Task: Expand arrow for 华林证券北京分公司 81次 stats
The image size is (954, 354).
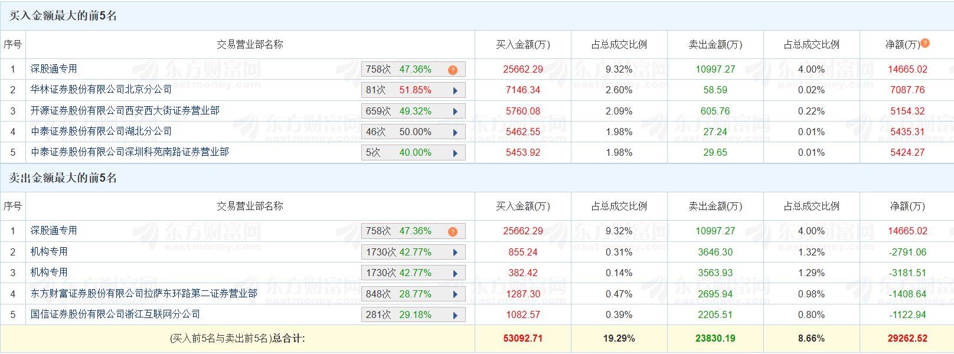Action: 455,91
